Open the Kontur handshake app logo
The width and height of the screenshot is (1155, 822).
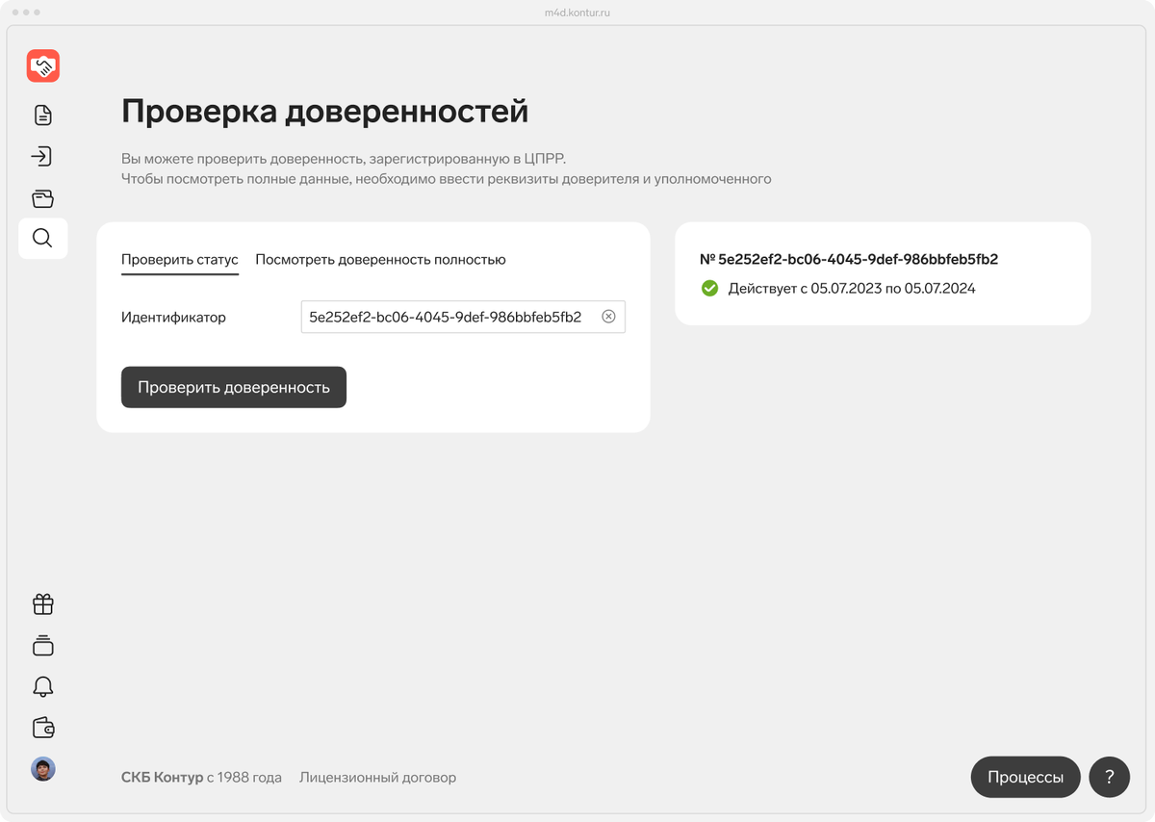pyautogui.click(x=42, y=65)
